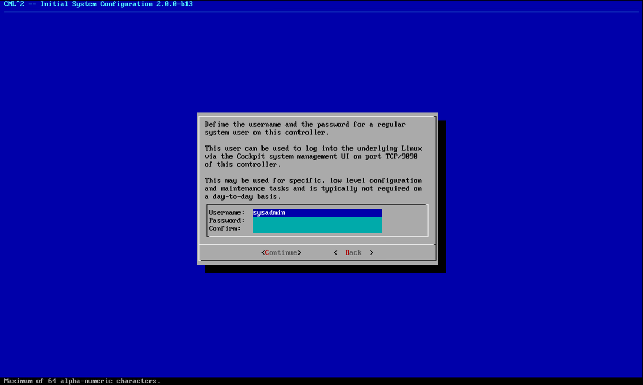Click the Back button
Screen dimensions: 643x385
pyautogui.click(x=353, y=252)
